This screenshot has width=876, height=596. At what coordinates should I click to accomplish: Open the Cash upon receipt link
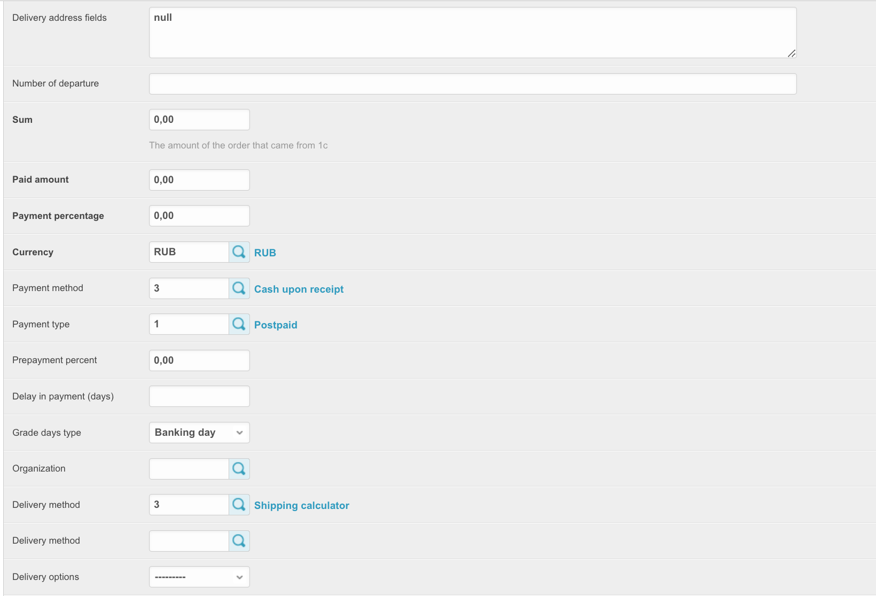(299, 289)
